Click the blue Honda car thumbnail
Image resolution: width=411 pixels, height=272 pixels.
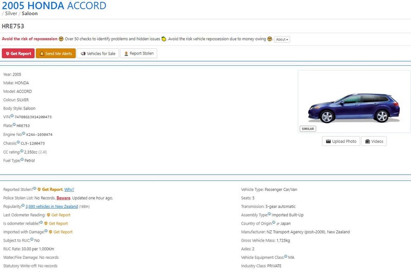tap(354, 108)
